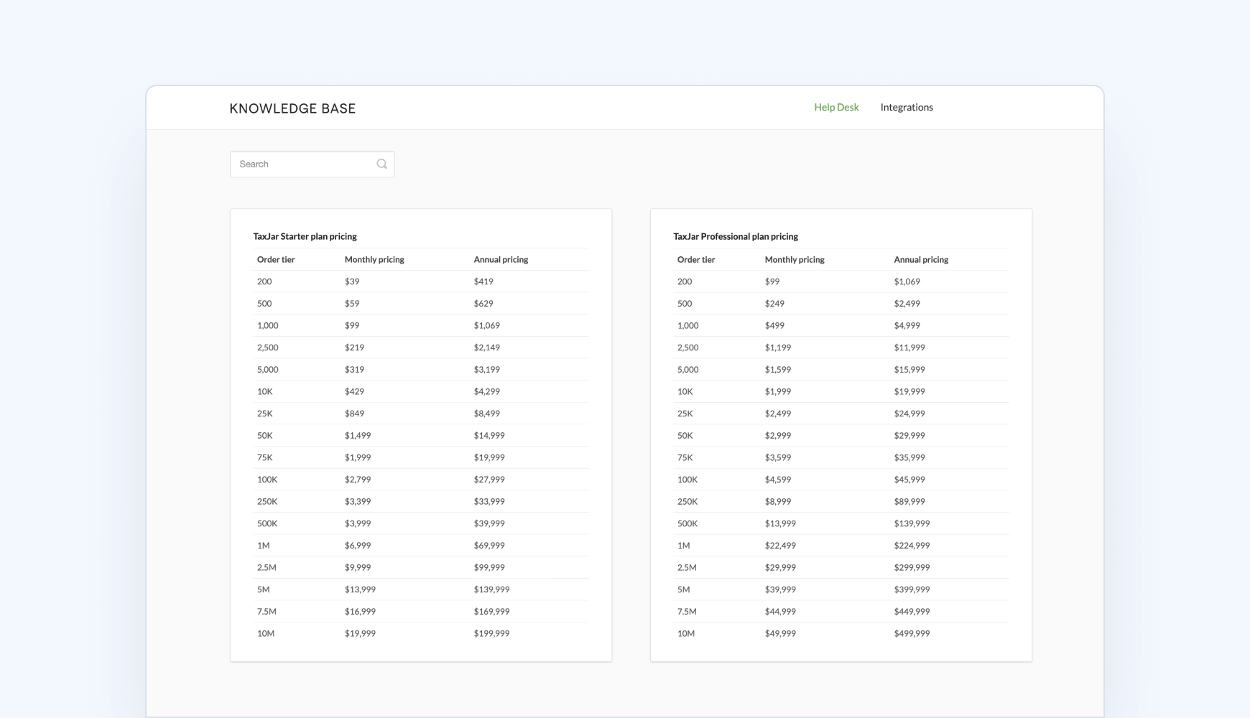Image resolution: width=1250 pixels, height=718 pixels.
Task: Click the $22,499 monthly cell
Action: tap(780, 546)
